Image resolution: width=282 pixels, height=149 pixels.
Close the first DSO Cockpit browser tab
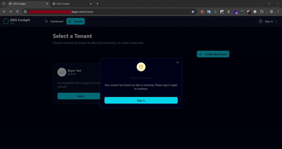tap(47, 4)
